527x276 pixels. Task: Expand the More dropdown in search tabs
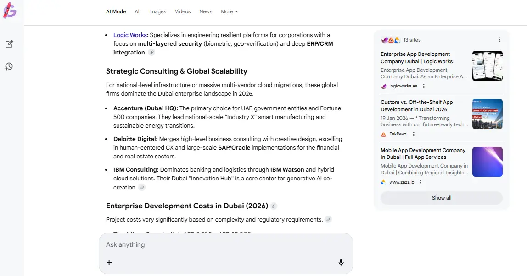pos(229,11)
